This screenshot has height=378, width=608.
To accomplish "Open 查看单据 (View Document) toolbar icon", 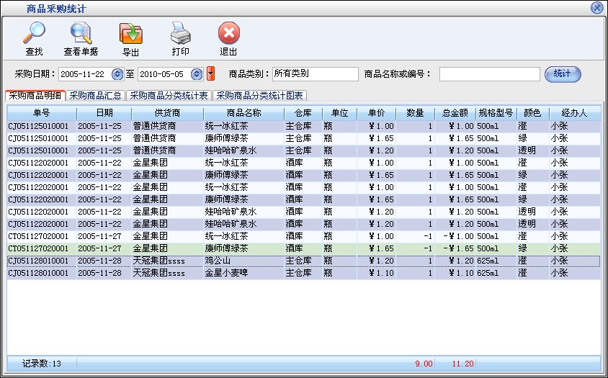I will pos(81,35).
